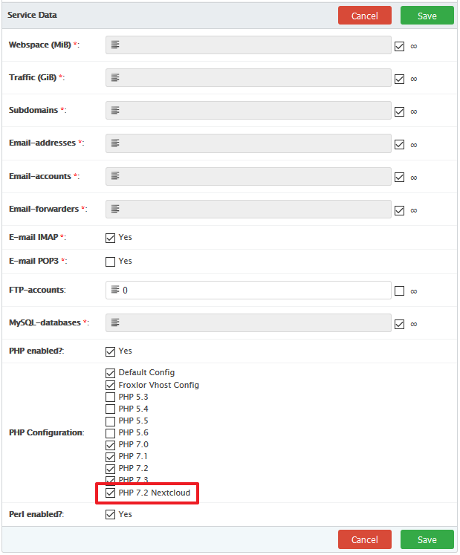The image size is (460, 555).
Task: Uncheck unlimited Webspace checkbox
Action: point(400,46)
